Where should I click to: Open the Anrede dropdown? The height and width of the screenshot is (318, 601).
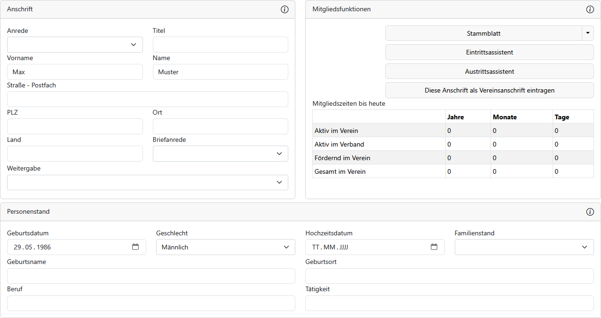(75, 45)
